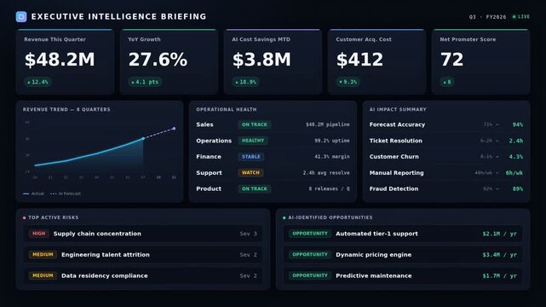The image size is (546, 307).
Task: Click the AI forecast endpoint on revenue chart
Action: [x=174, y=129]
